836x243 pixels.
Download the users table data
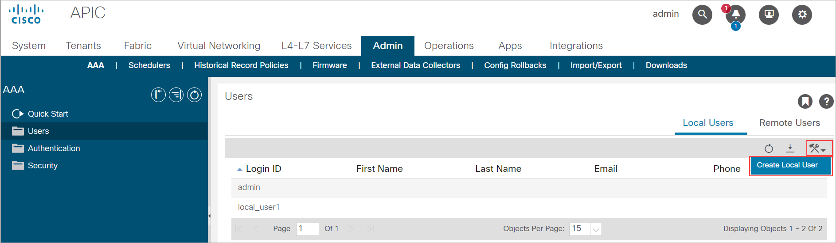[790, 148]
